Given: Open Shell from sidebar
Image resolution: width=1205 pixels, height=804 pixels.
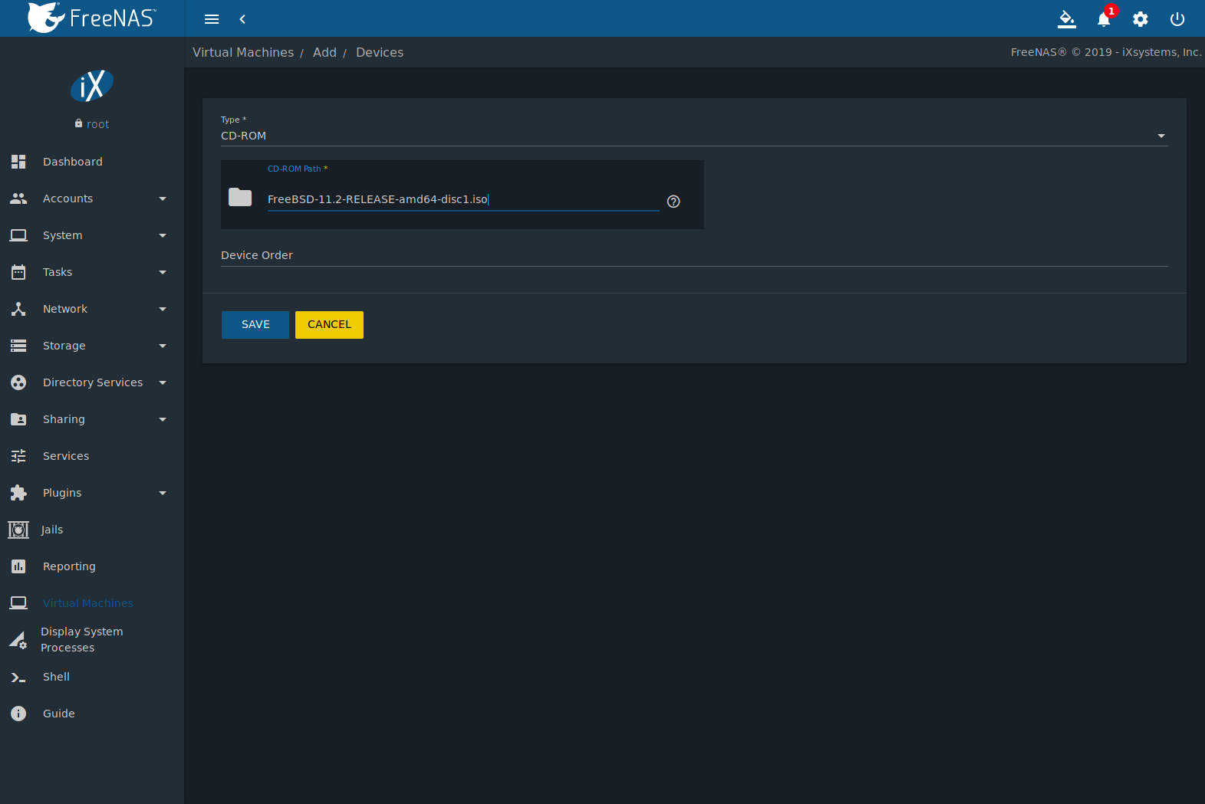Looking at the screenshot, I should pos(56,677).
